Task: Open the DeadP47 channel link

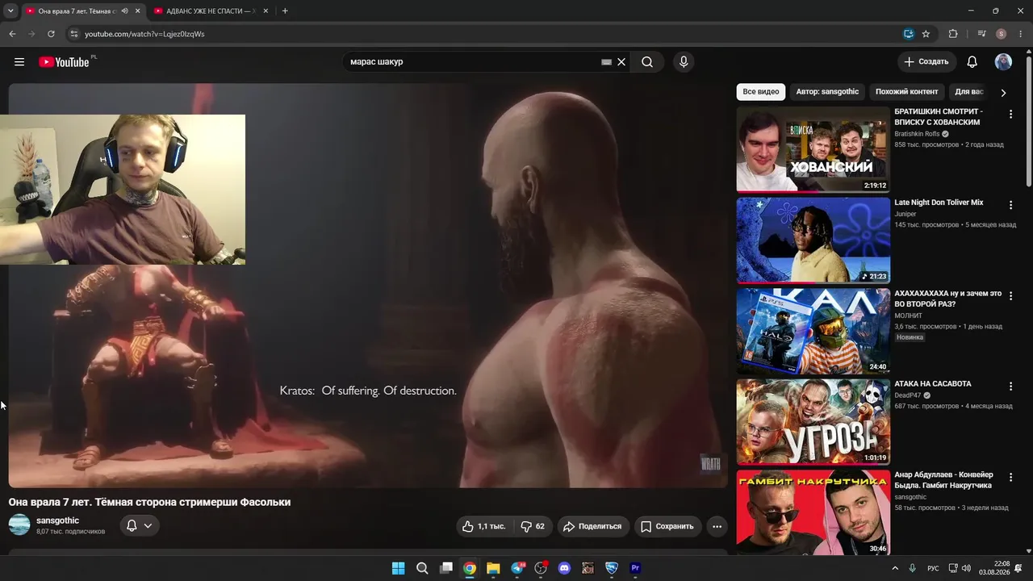Action: [x=908, y=395]
